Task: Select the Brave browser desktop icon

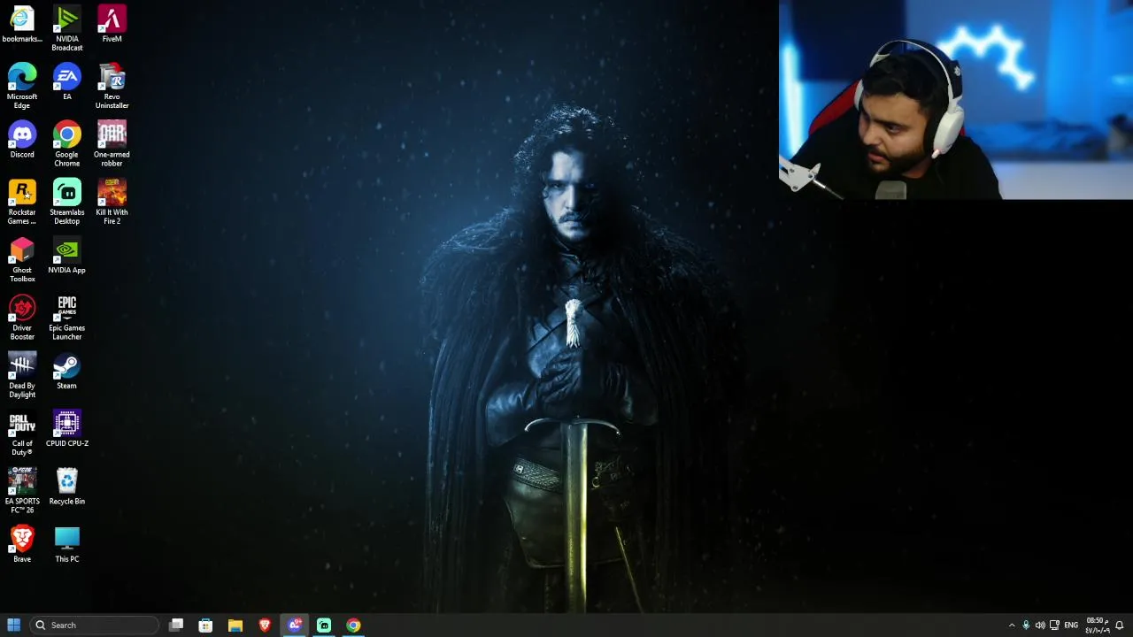Action: point(22,544)
